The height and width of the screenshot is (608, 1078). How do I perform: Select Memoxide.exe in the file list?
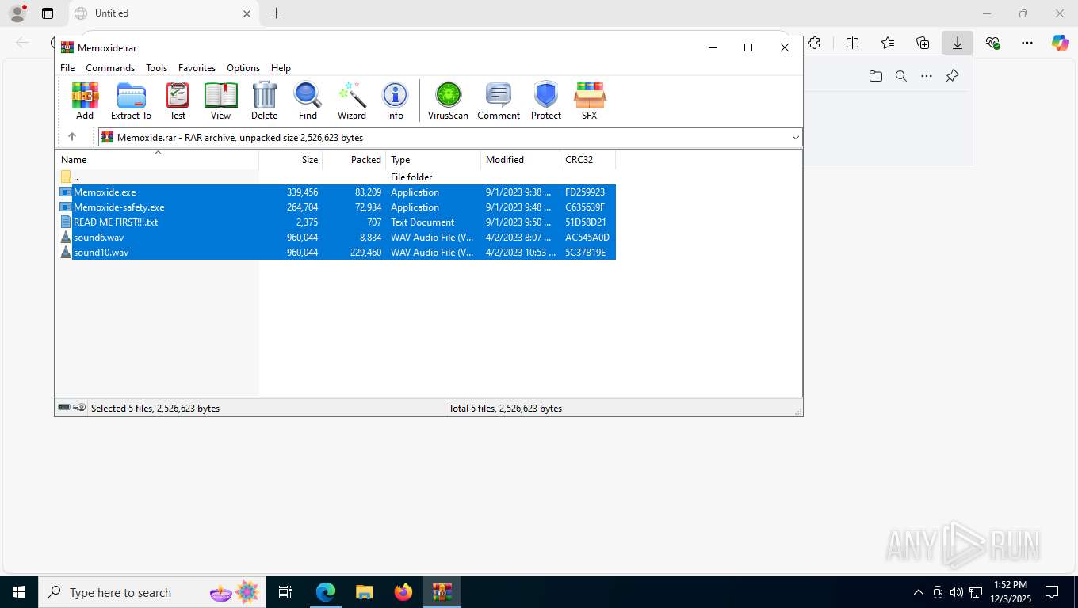[337, 192]
